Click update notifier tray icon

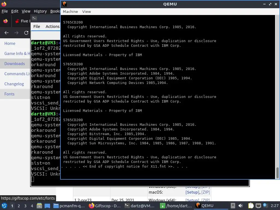[x=265, y=205]
